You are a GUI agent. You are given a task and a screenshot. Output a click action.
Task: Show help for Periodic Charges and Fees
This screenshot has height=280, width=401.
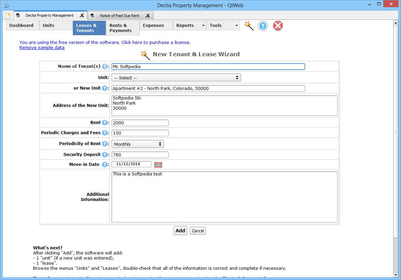pyautogui.click(x=105, y=133)
